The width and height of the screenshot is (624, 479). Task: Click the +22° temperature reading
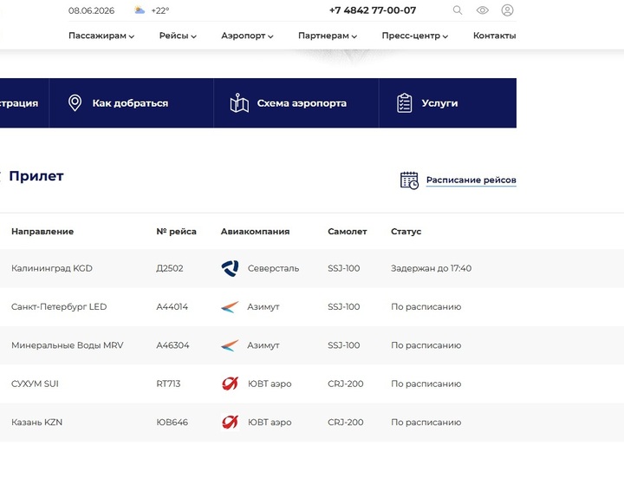coord(160,10)
